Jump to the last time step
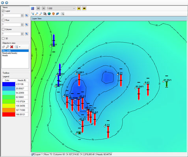This screenshot has height=157, width=188. (x=84, y=8)
